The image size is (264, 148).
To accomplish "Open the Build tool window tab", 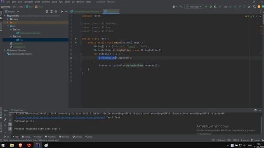I will 89,137.
